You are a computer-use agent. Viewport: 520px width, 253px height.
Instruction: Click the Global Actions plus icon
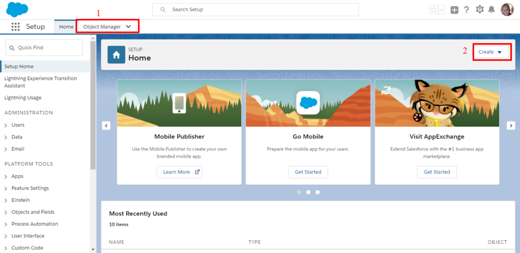(x=454, y=10)
